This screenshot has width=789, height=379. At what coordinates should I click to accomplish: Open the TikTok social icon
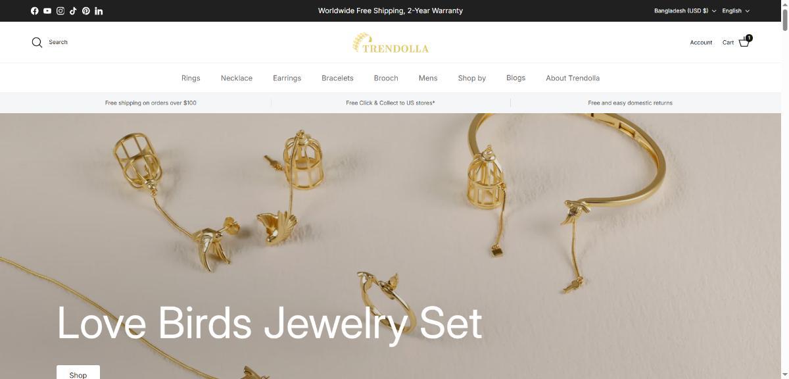(73, 11)
